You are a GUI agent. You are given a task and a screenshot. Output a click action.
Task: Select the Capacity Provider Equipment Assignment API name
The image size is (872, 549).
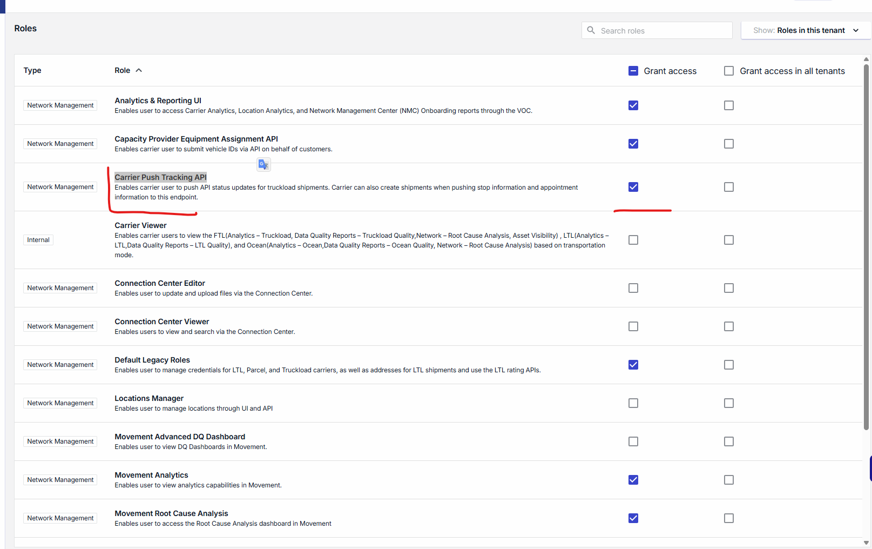(196, 139)
